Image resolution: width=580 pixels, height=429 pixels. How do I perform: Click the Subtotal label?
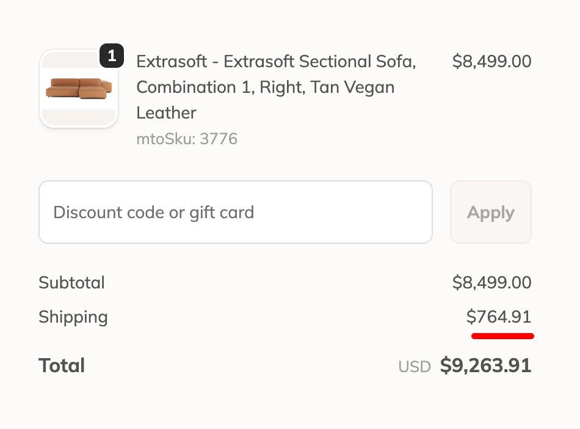tap(71, 283)
